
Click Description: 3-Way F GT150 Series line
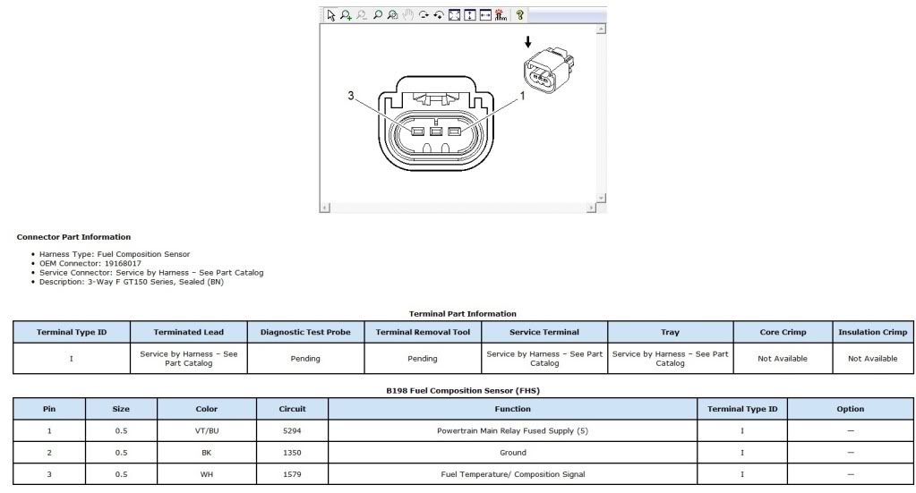coord(132,282)
